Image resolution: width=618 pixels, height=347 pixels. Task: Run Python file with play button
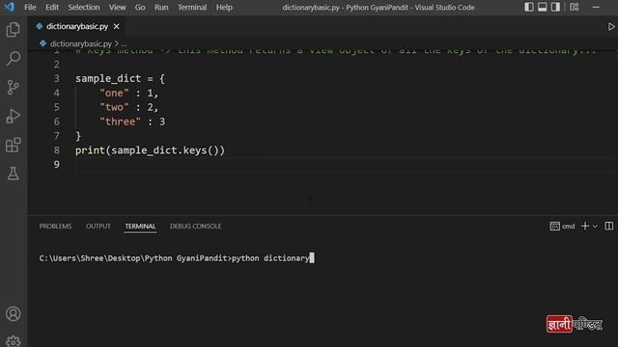point(611,27)
